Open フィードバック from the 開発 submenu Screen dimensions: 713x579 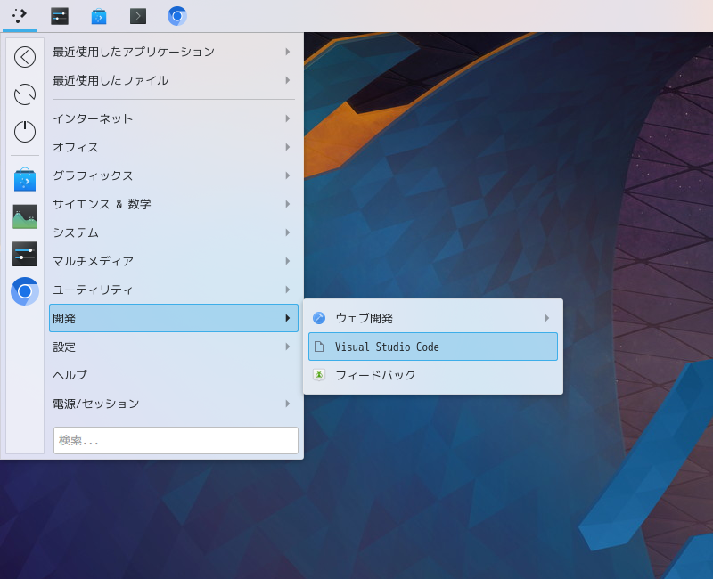[x=433, y=375]
